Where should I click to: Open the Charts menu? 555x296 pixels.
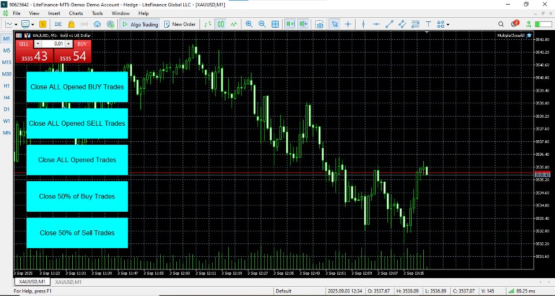click(76, 13)
